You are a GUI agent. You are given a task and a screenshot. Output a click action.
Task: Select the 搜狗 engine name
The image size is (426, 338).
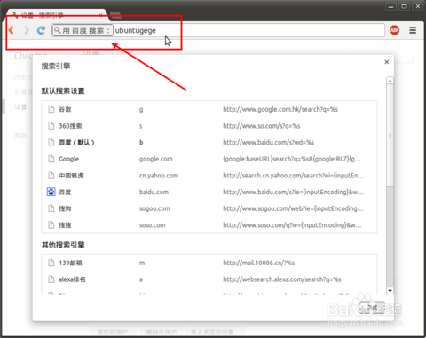pos(65,208)
